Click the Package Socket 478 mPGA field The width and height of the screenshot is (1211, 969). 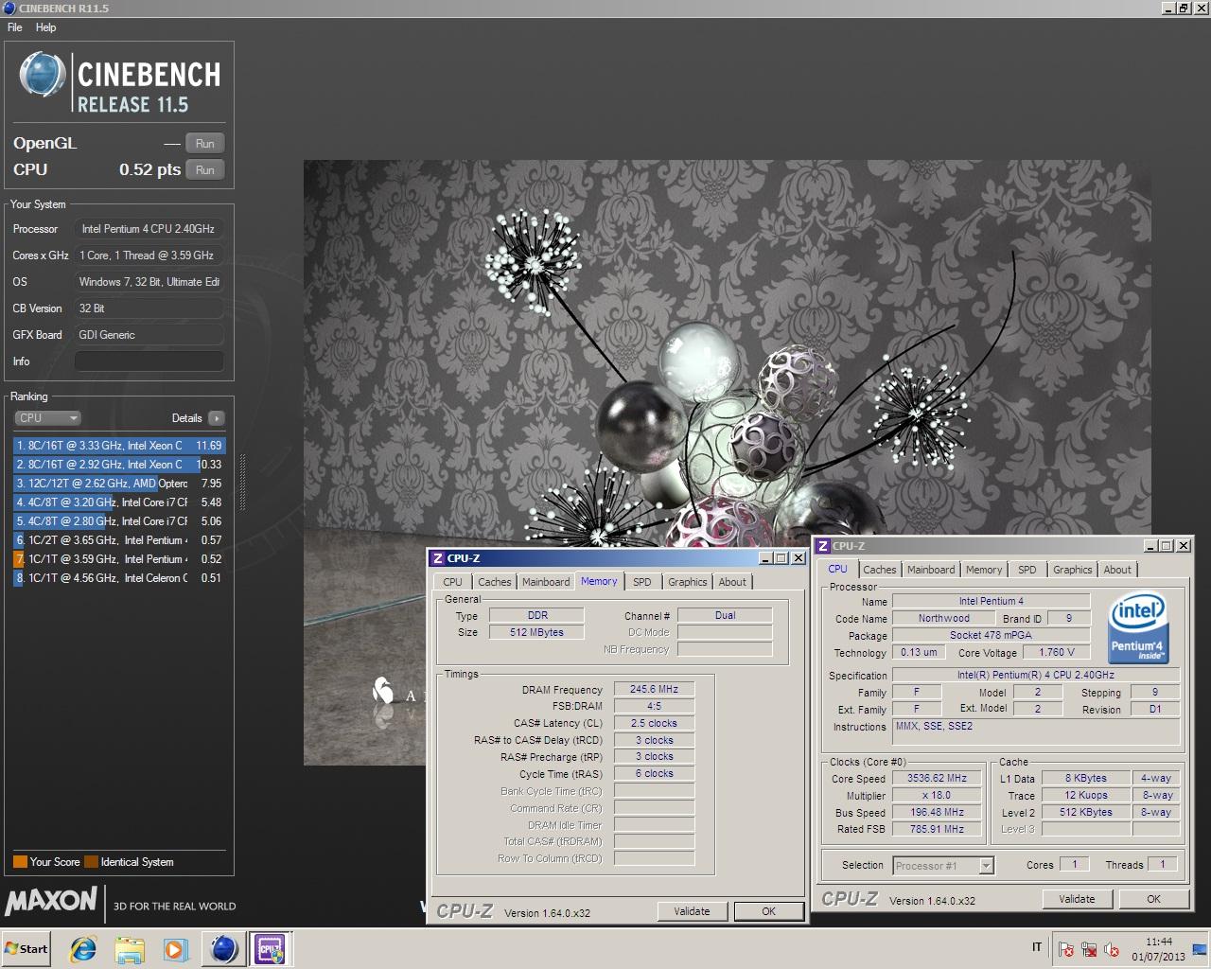[991, 635]
